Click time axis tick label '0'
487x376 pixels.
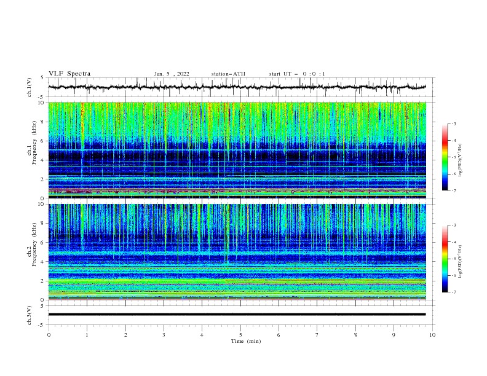49,335
